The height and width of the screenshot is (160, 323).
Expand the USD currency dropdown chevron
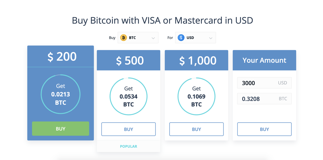point(211,38)
